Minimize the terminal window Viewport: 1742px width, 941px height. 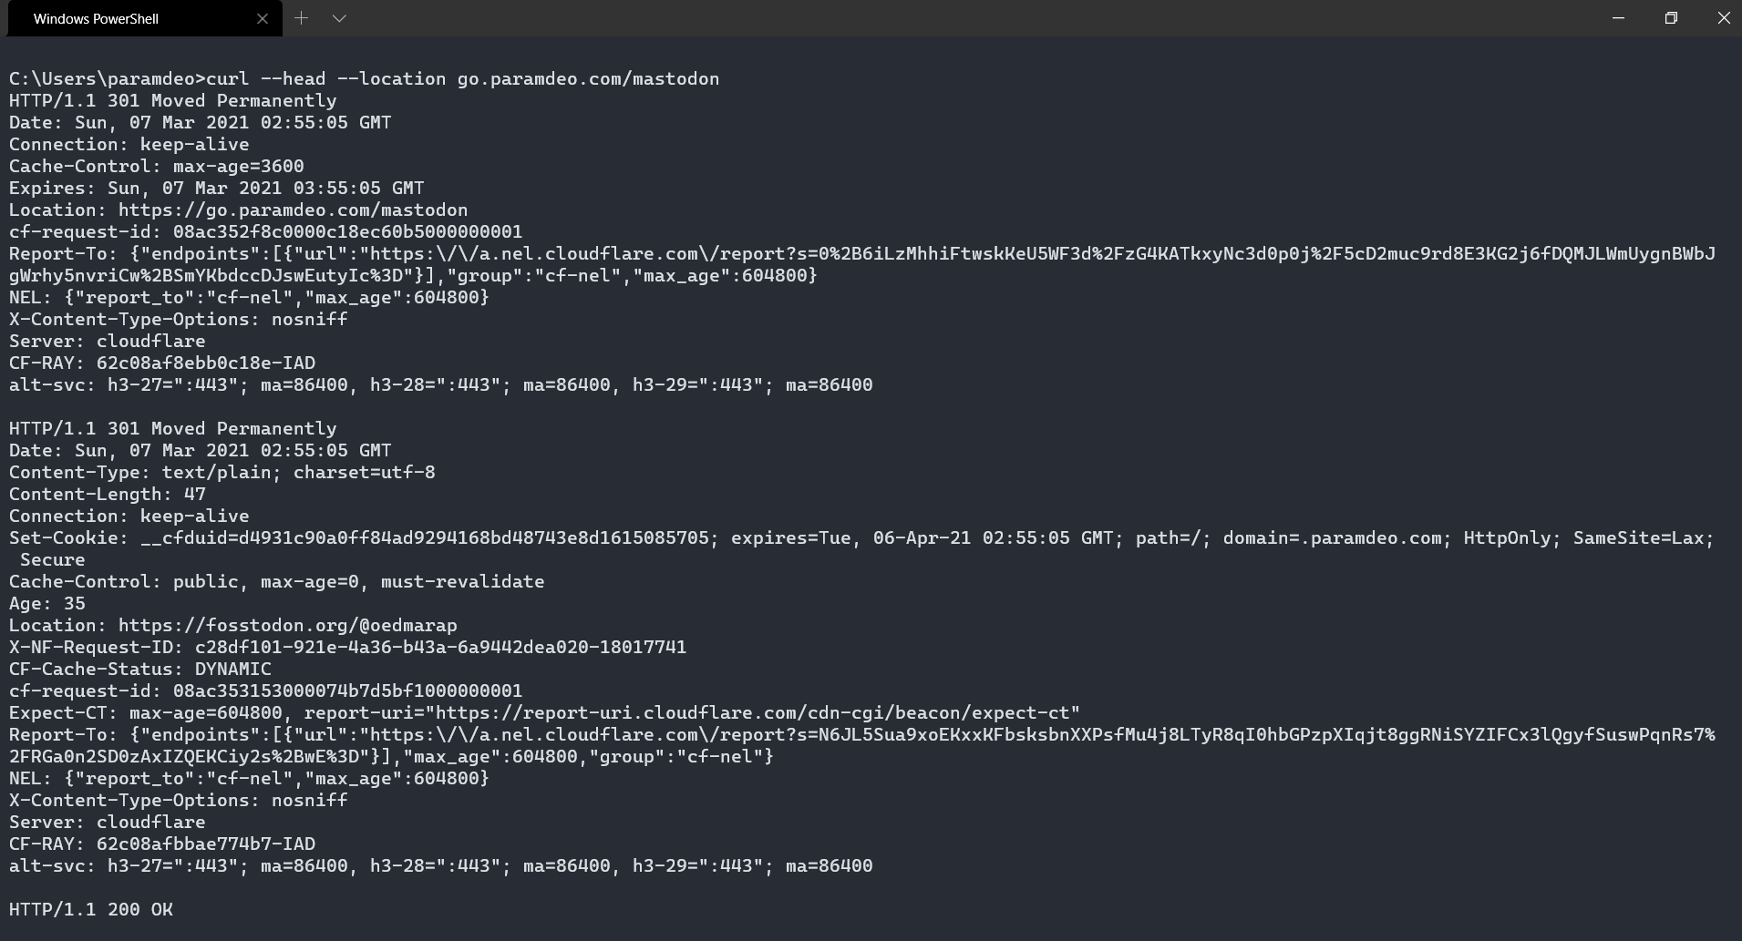(1619, 18)
